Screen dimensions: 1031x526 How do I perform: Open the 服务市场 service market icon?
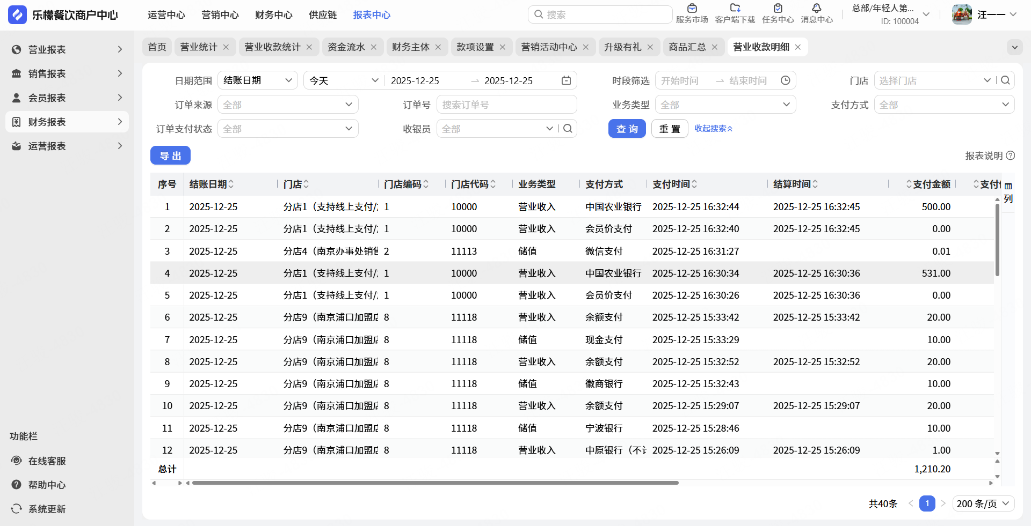[x=692, y=9]
